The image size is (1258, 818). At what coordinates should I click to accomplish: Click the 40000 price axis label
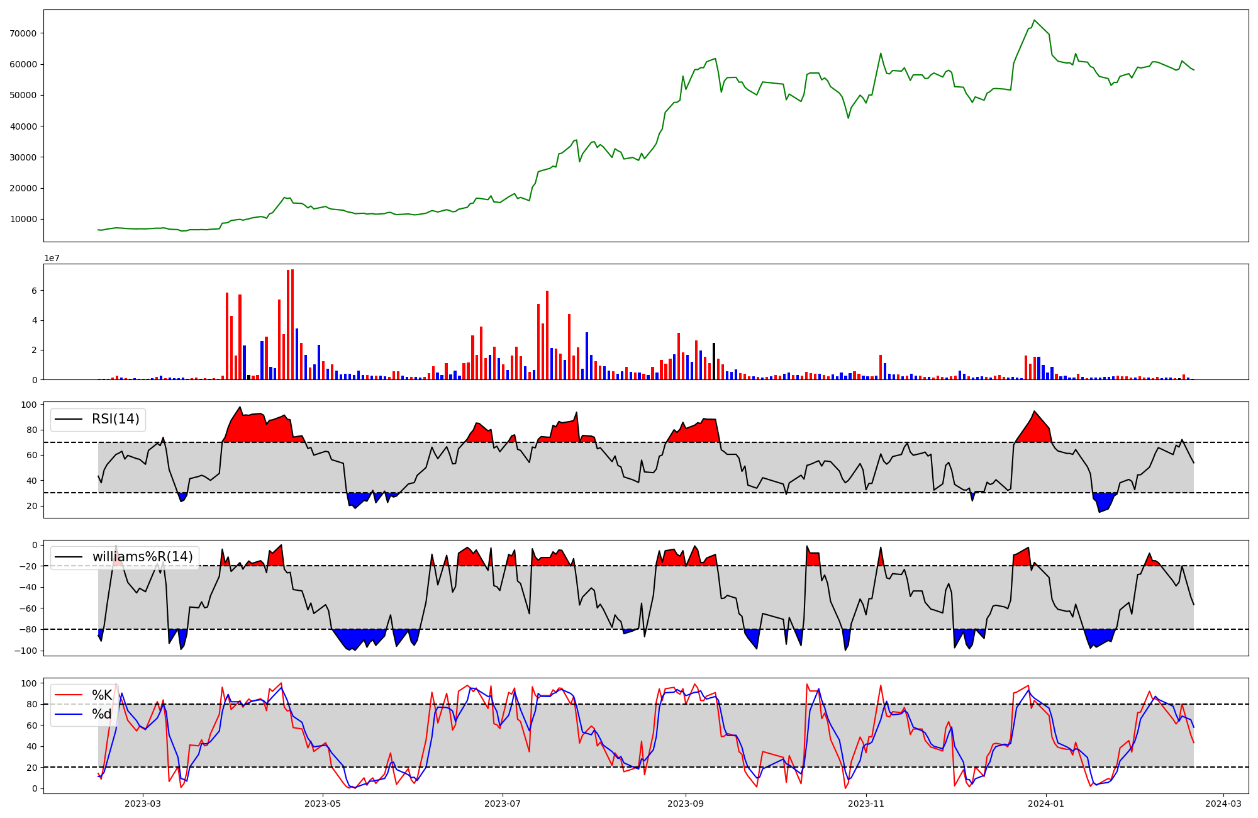coord(23,126)
